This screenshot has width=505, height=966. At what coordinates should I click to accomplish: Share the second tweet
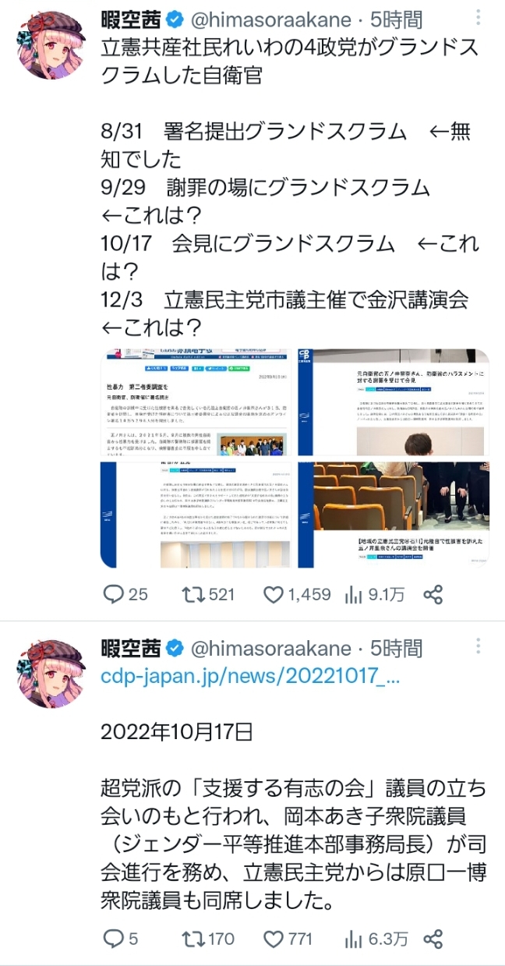433,939
